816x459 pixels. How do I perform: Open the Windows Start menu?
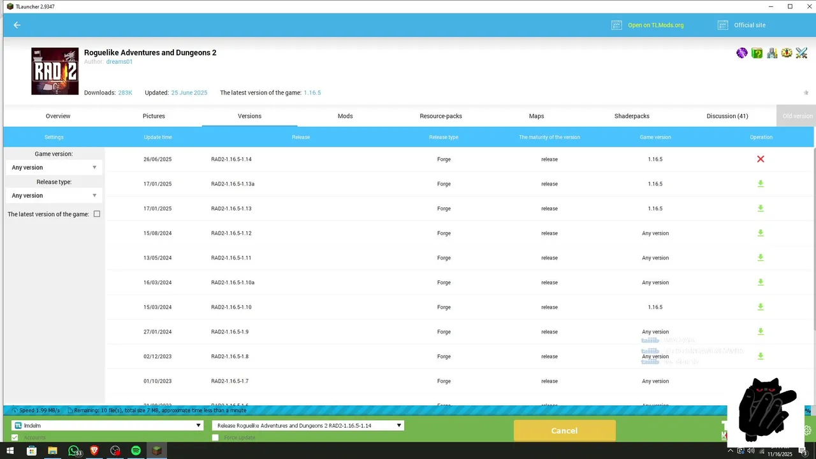[x=10, y=451]
